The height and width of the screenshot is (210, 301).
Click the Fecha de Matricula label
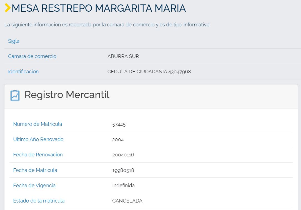[x=35, y=170]
